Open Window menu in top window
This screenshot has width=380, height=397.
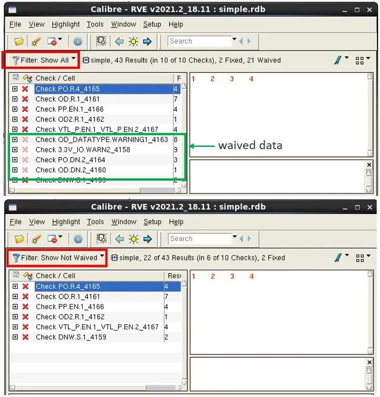124,24
